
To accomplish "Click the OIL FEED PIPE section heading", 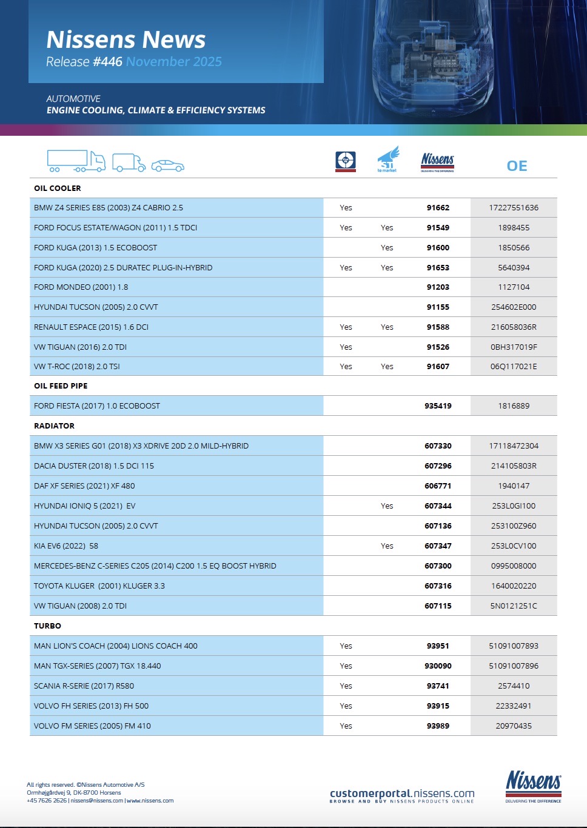I will [x=61, y=386].
